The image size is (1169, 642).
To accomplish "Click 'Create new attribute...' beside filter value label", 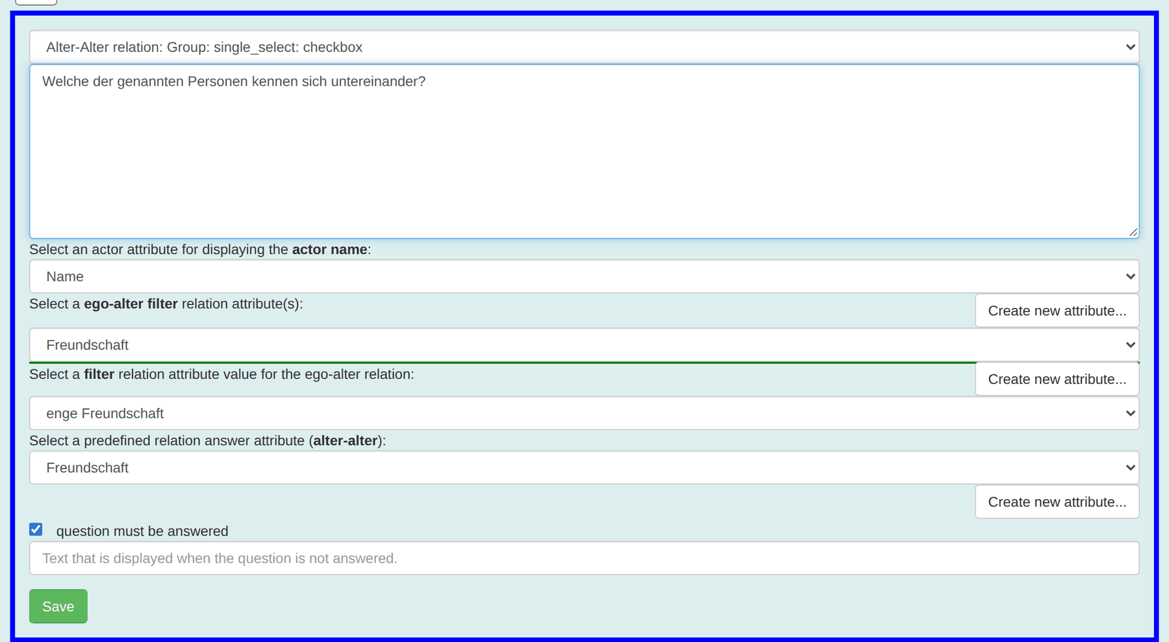I will click(1057, 379).
